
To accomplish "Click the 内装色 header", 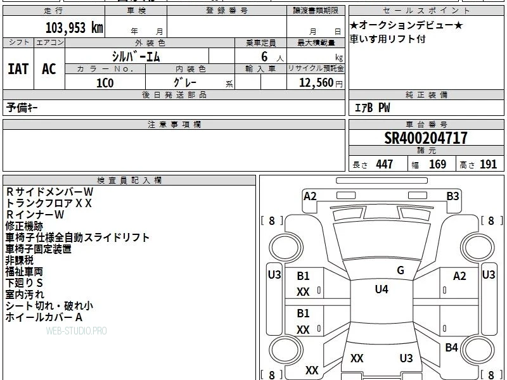I will pos(190,69).
